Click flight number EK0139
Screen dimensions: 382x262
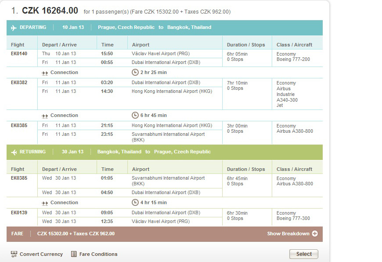[19, 212]
